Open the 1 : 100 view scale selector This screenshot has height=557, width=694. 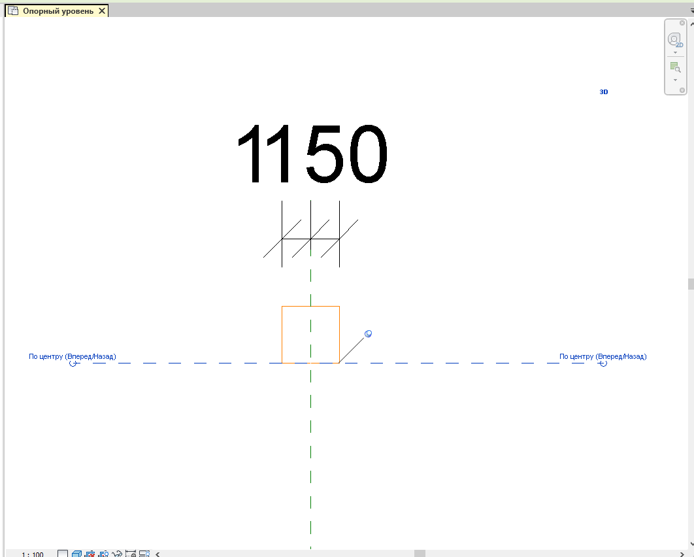33,554
